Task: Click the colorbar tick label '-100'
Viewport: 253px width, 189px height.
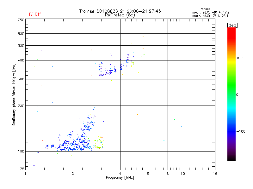Action: tap(241, 131)
